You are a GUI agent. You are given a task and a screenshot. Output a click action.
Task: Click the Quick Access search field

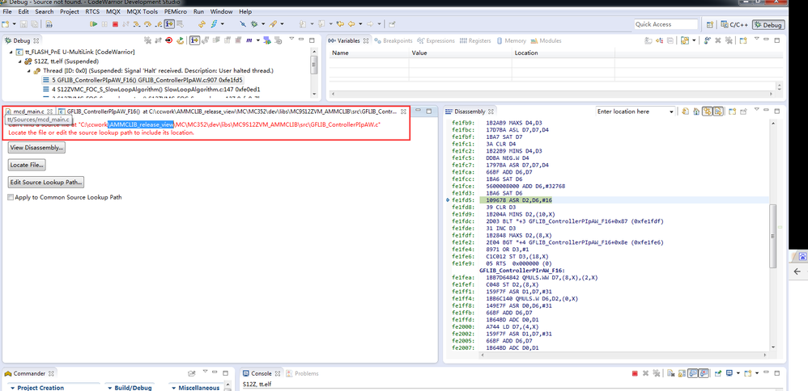pos(666,24)
